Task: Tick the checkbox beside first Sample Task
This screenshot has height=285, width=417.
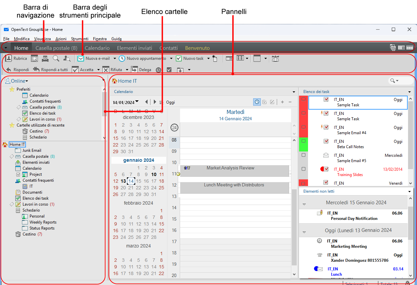Action: tap(303, 99)
